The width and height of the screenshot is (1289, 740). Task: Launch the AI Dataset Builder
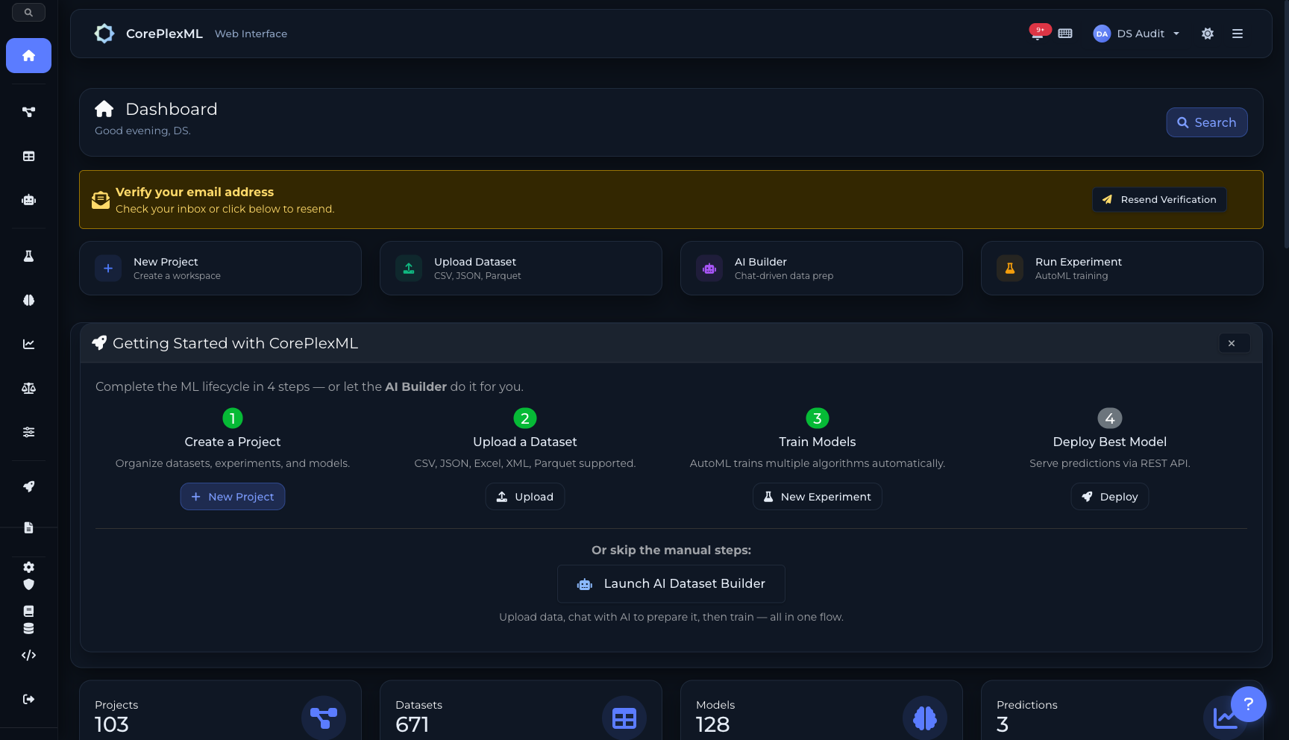click(671, 583)
